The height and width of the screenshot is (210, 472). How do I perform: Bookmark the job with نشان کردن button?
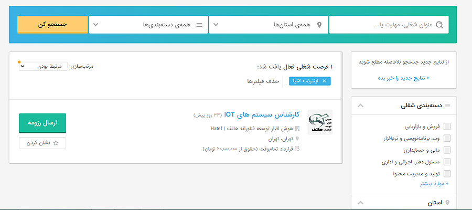click(42, 143)
